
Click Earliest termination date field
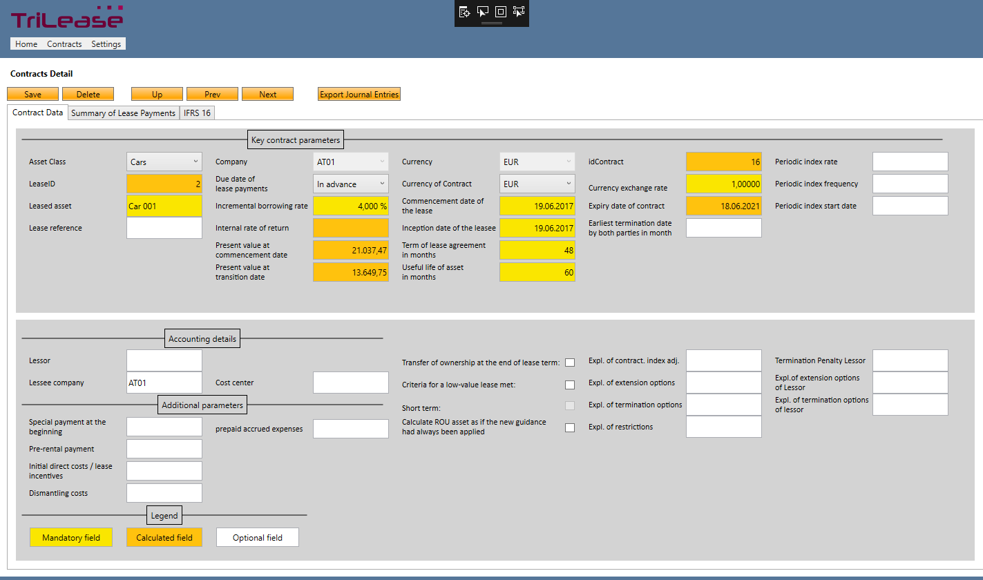tap(724, 228)
